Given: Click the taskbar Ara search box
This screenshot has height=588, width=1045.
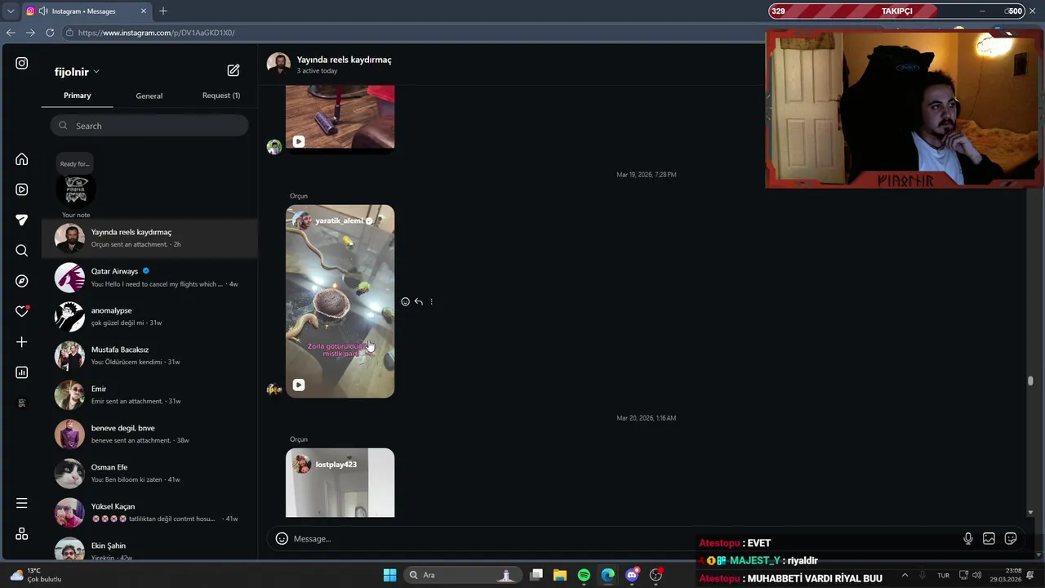Looking at the screenshot, I should [463, 575].
